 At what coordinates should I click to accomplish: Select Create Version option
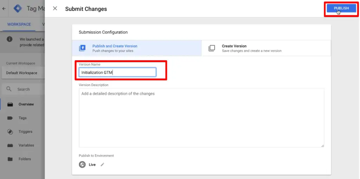pyautogui.click(x=266, y=48)
